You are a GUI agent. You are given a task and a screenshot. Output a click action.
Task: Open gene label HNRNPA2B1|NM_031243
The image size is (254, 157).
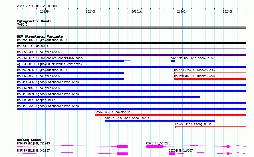click(x=33, y=143)
